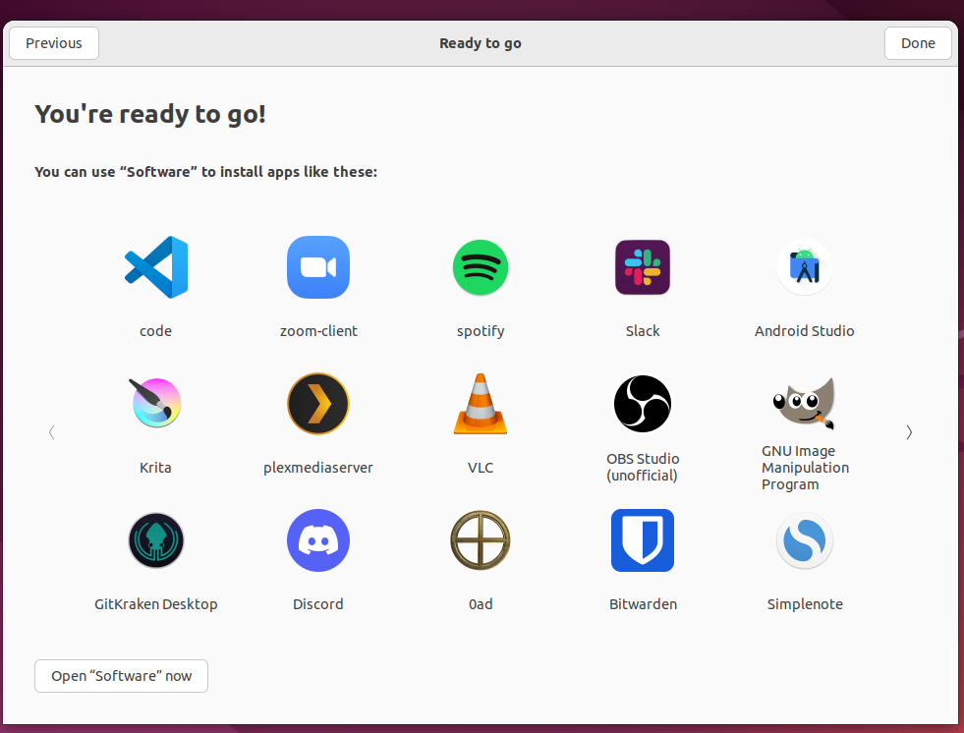Click the "code" app label
Viewport: 964px width, 733px height.
click(x=155, y=331)
